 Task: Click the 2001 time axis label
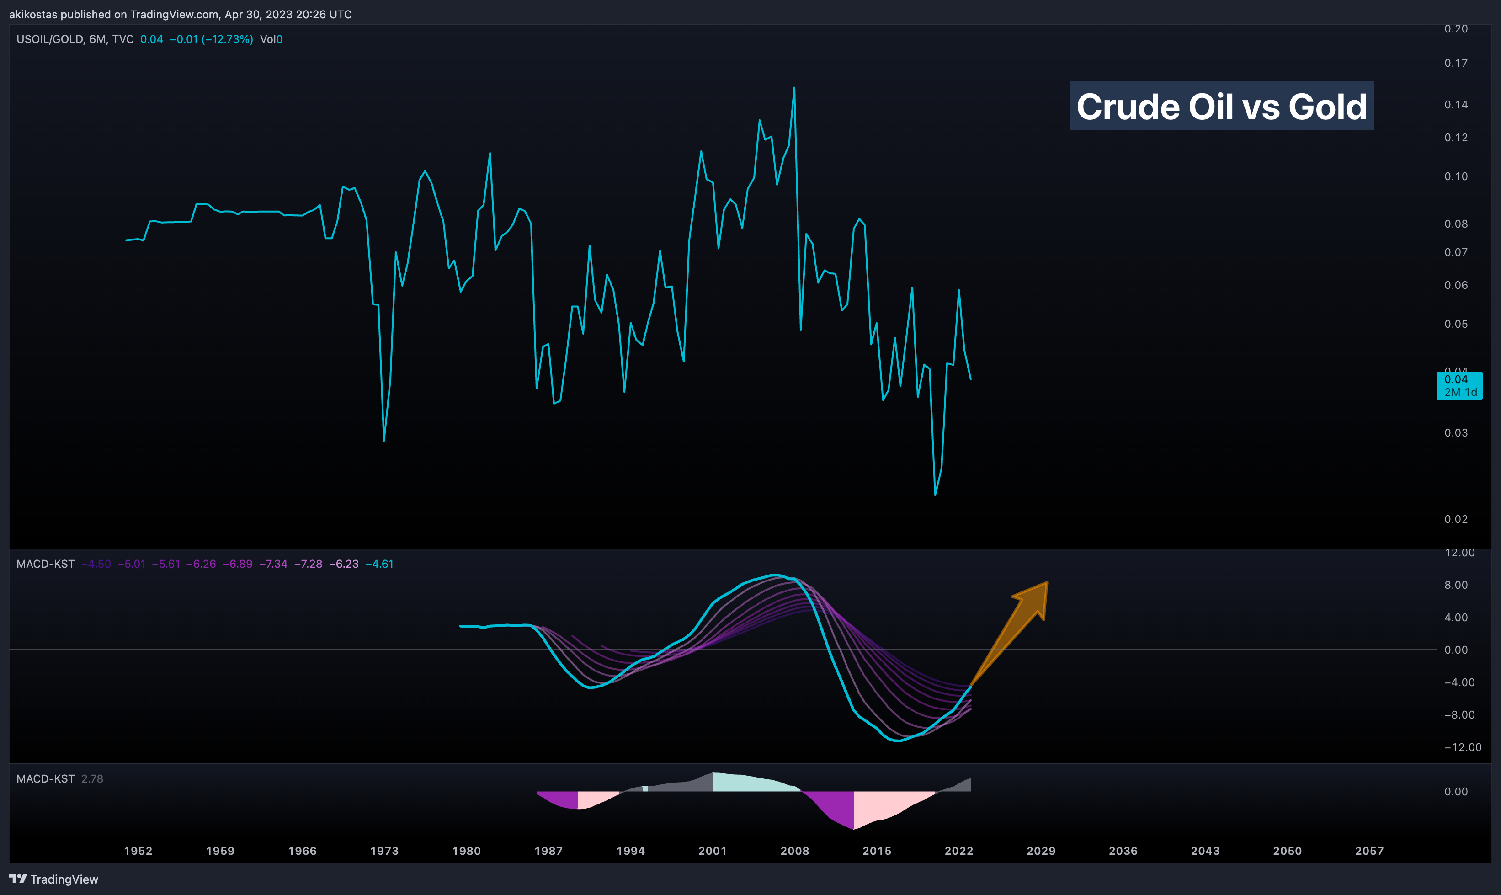(713, 851)
